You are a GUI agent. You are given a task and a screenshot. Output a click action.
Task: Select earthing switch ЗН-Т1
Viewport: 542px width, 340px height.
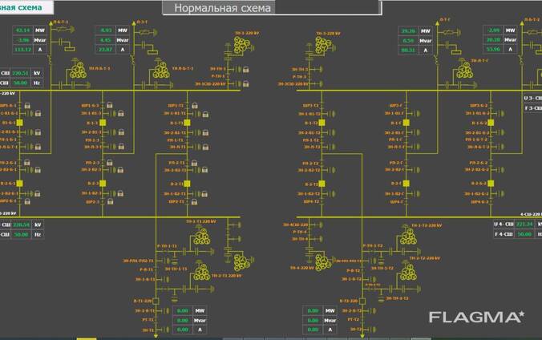click(163, 330)
